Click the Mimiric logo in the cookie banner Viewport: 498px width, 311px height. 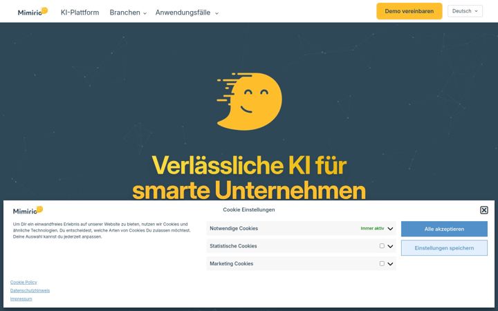point(28,210)
